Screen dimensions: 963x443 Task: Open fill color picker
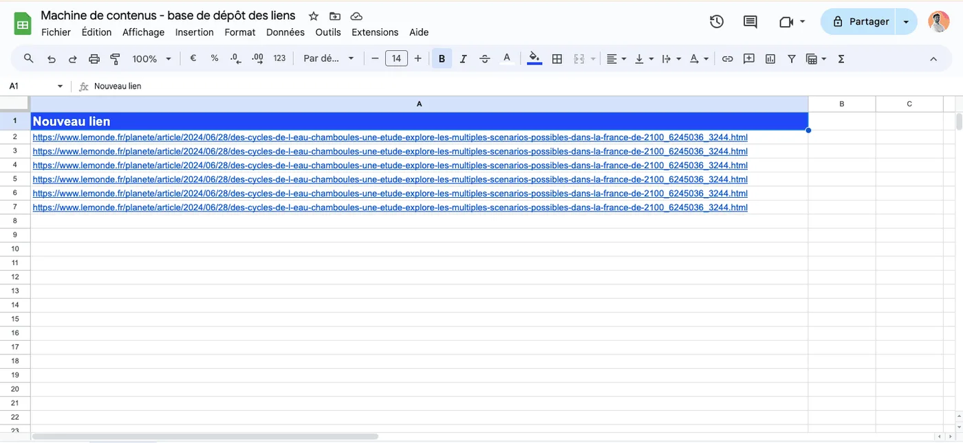pos(534,59)
